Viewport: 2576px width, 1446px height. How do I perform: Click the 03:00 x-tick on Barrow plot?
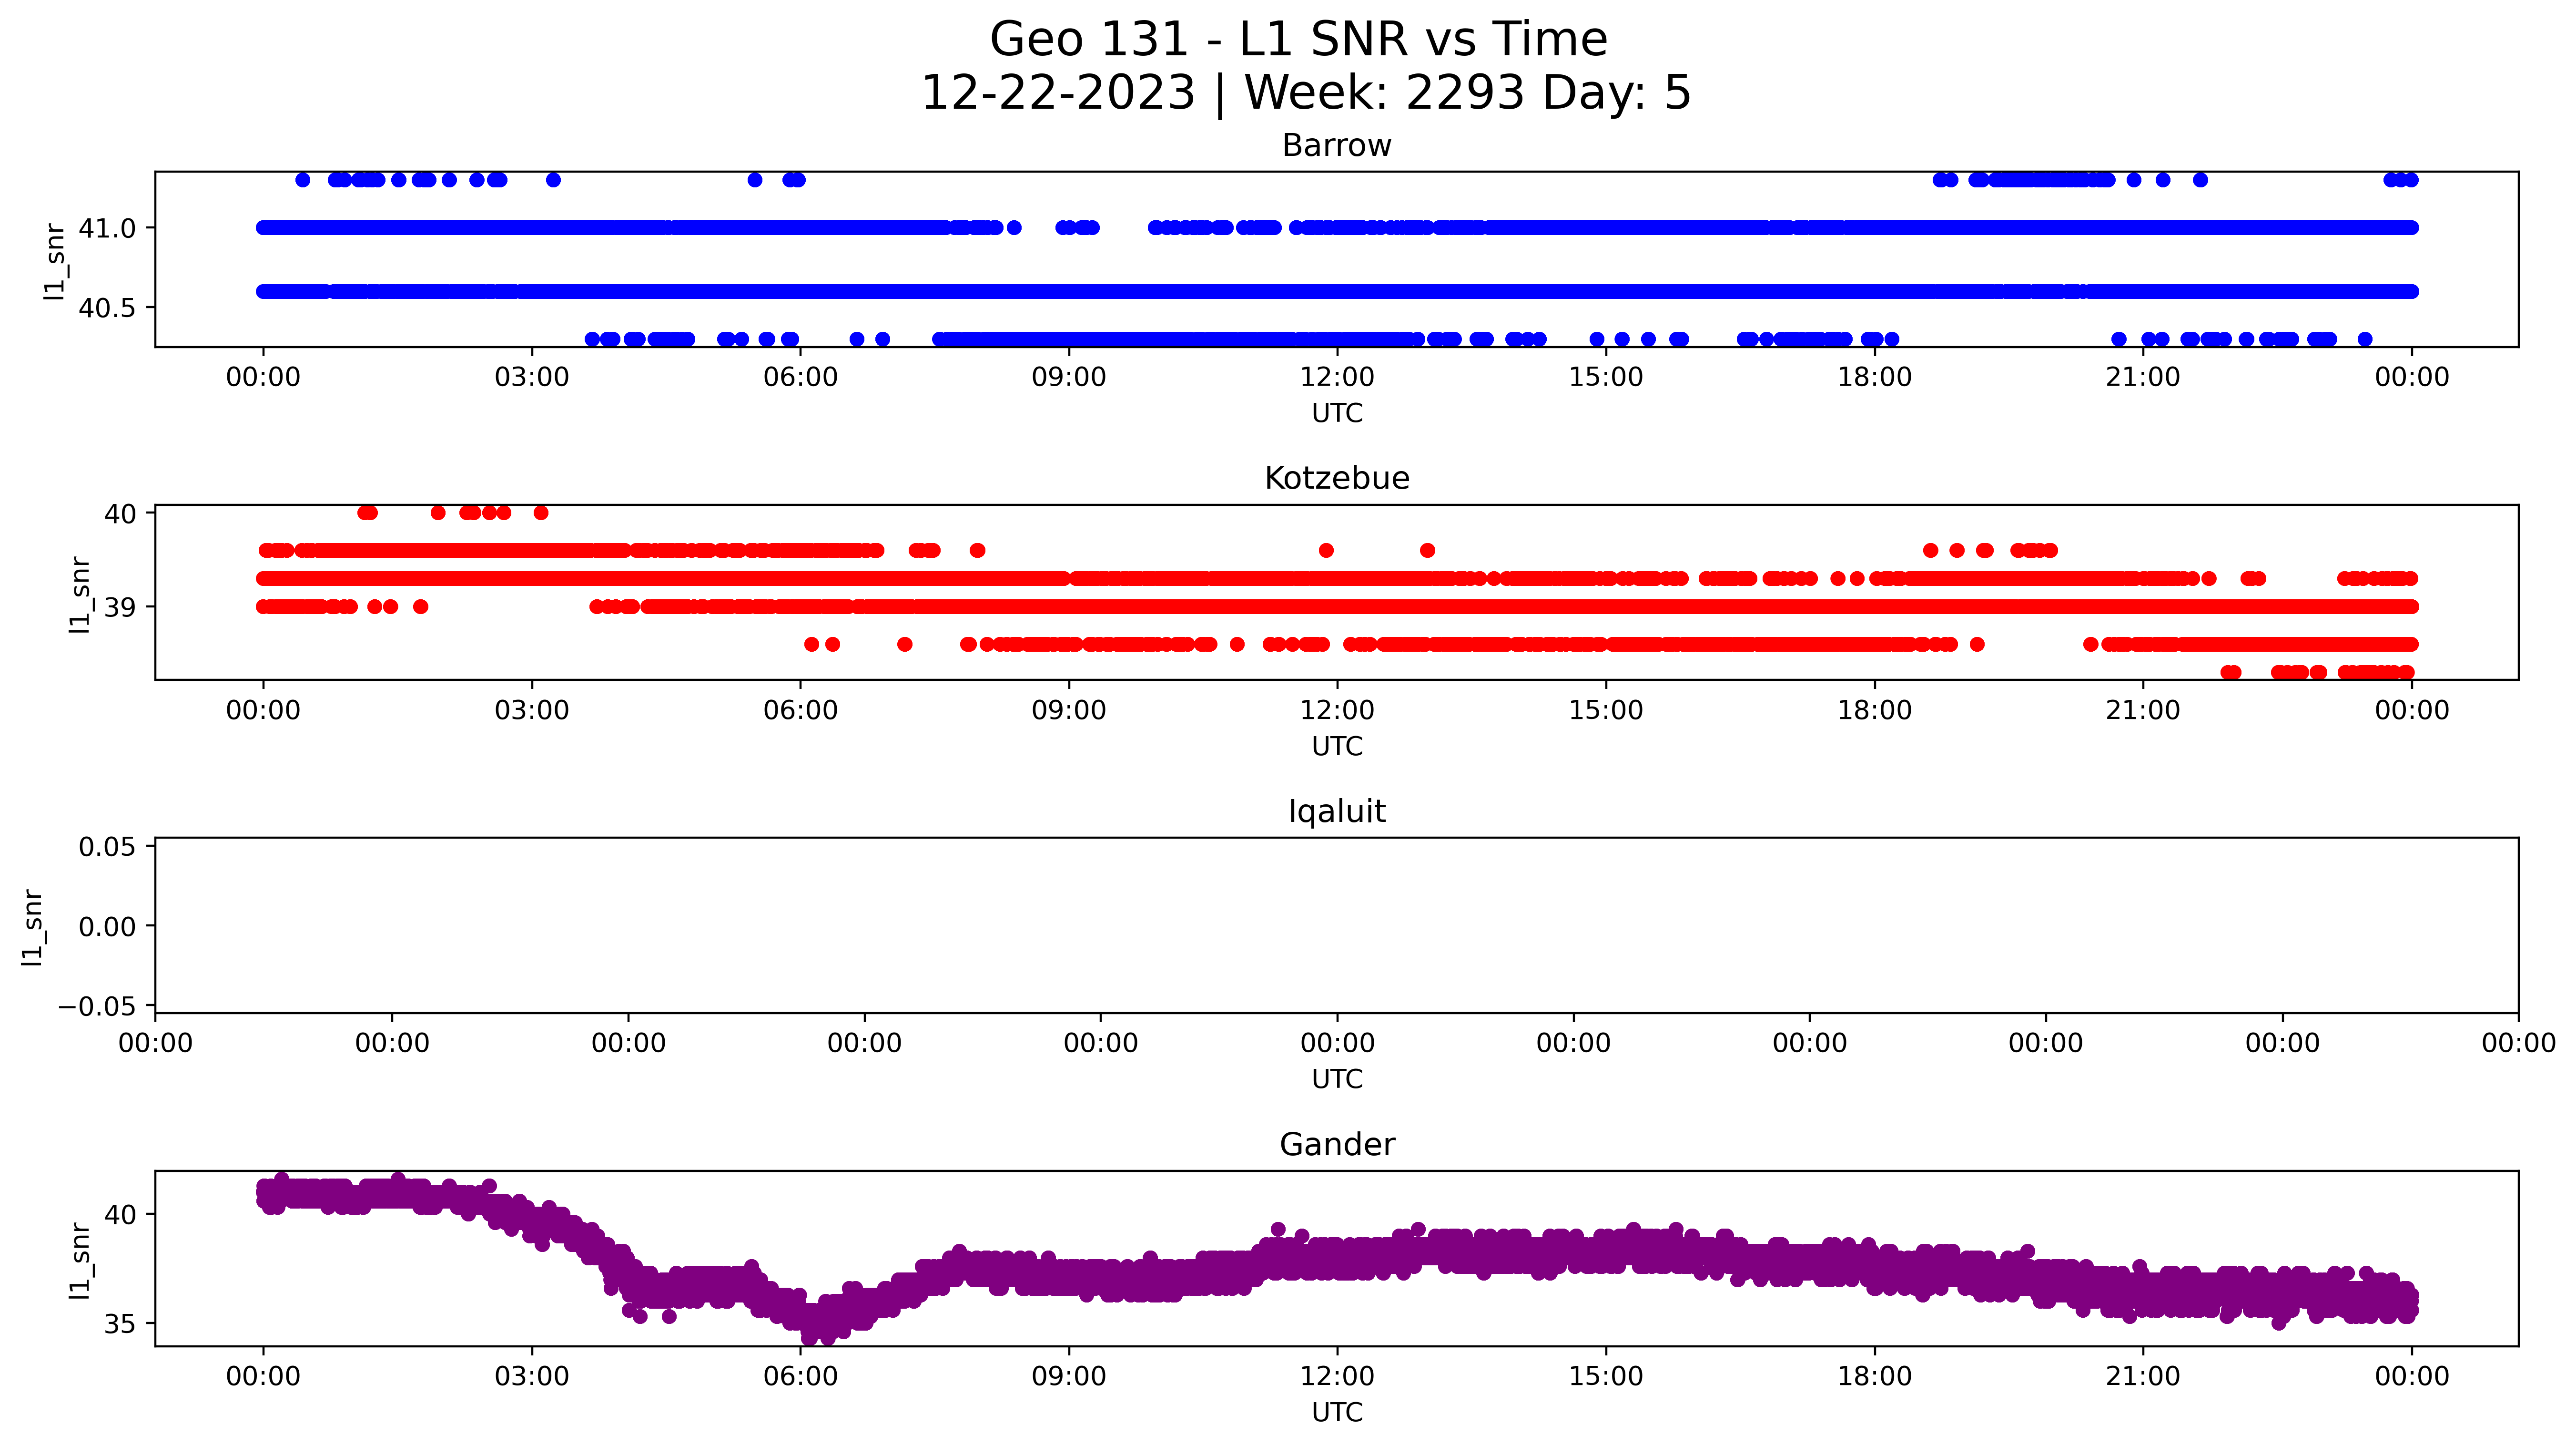pyautogui.click(x=532, y=378)
